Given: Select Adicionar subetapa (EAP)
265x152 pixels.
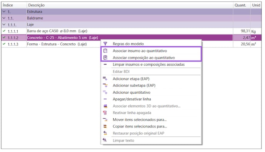Looking at the screenshot, I should coord(151,85).
